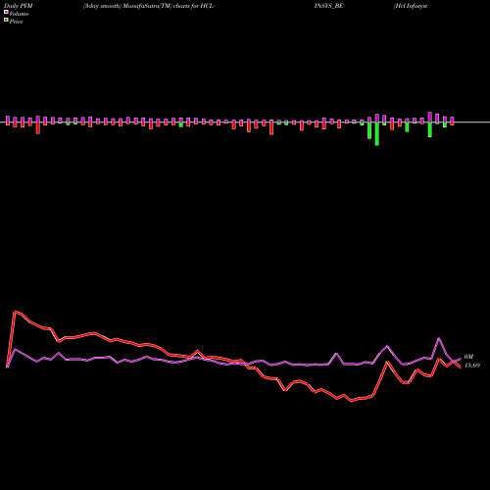Click the tallest green volume bar
The width and height of the screenshot is (490, 490).
[x=377, y=133]
